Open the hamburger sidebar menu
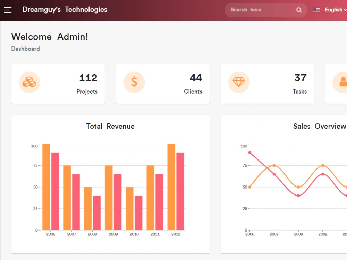 [x=8, y=10]
